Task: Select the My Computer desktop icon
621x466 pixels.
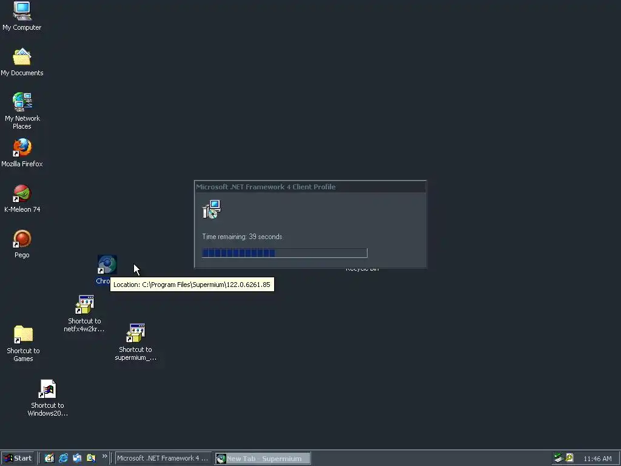Action: (x=22, y=11)
